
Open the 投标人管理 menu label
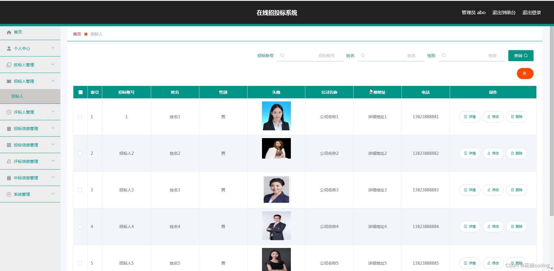tap(24, 65)
